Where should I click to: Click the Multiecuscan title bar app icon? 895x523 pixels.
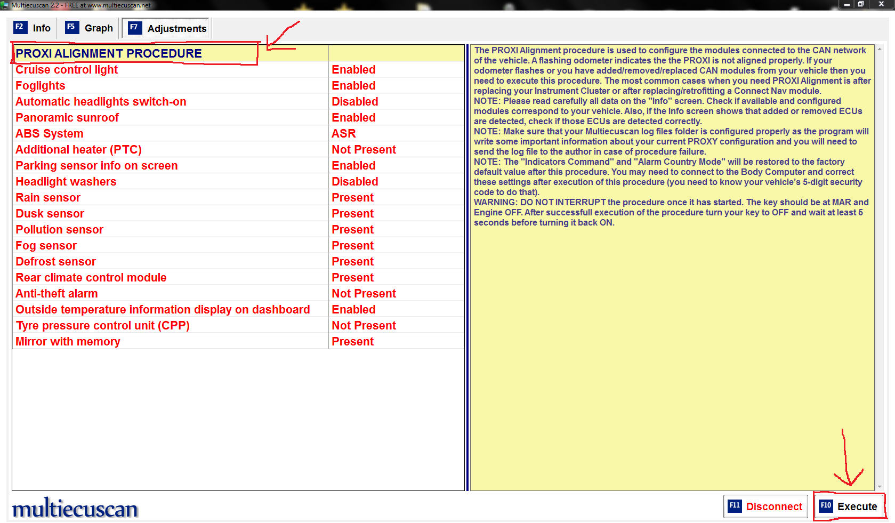5,5
